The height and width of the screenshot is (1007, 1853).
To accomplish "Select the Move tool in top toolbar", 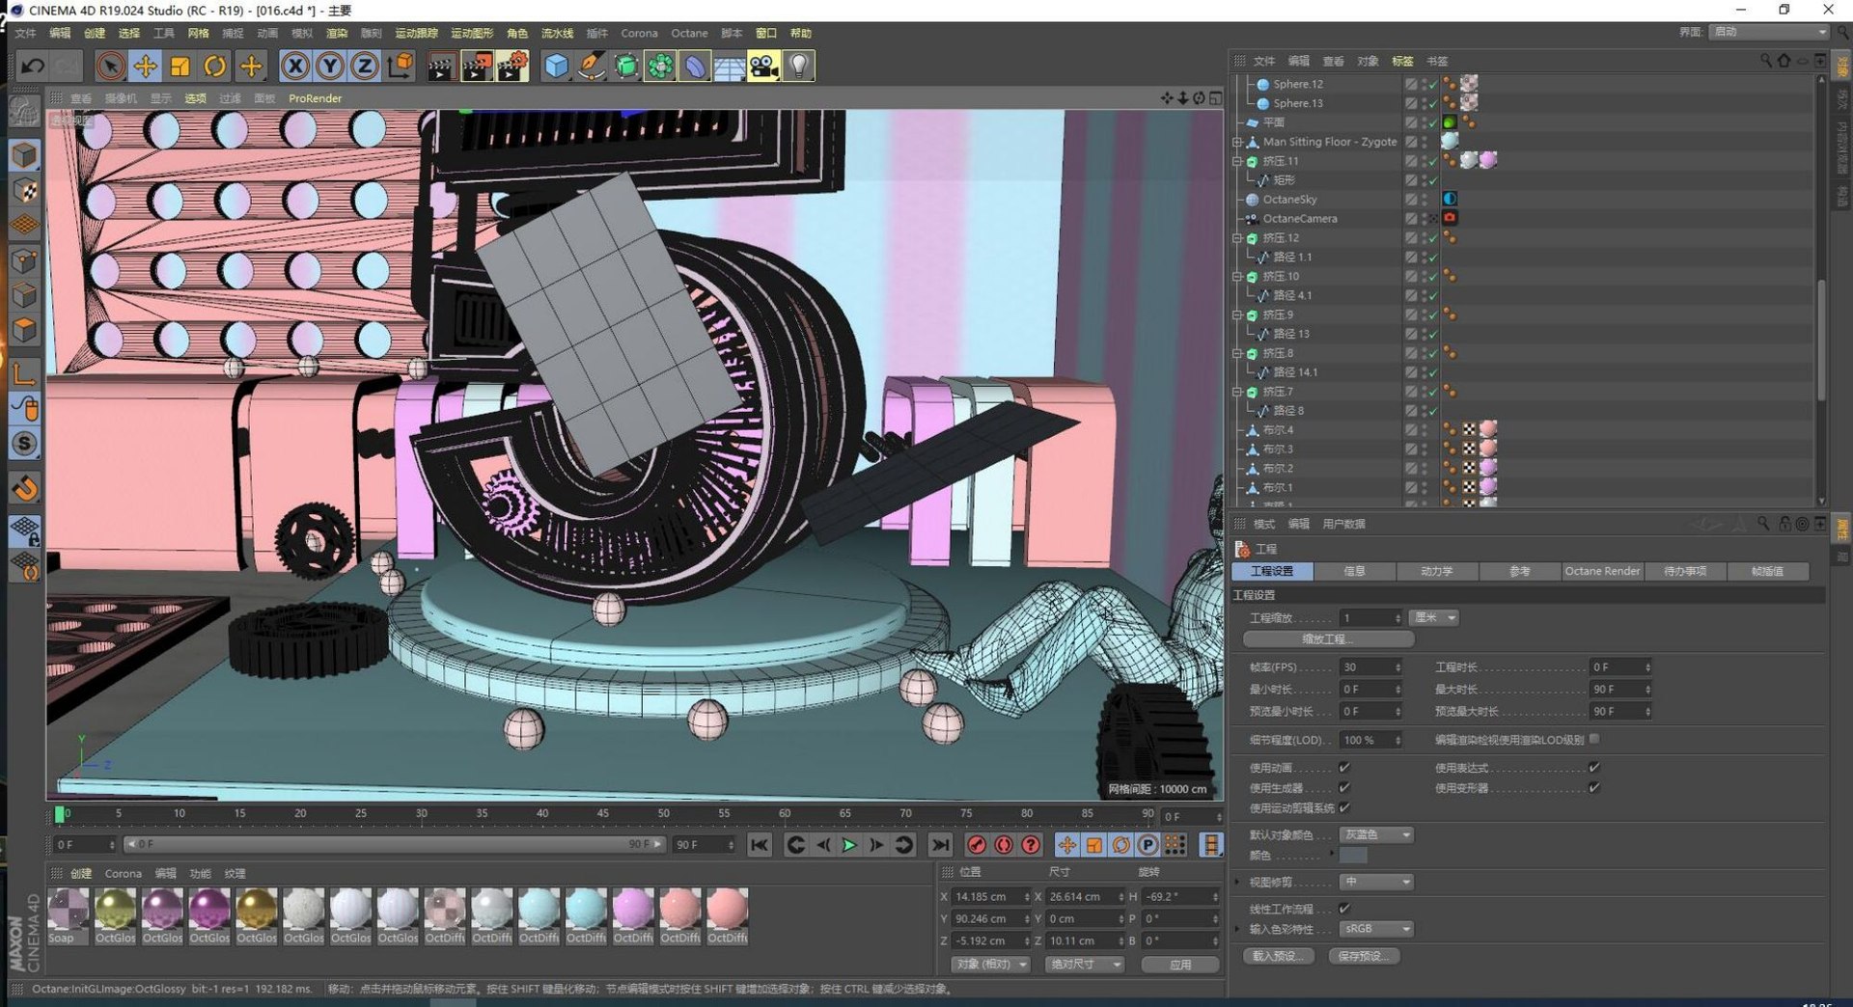I will (x=146, y=66).
